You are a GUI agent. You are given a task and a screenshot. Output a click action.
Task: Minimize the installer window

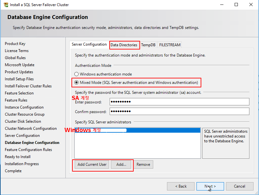[222, 4]
